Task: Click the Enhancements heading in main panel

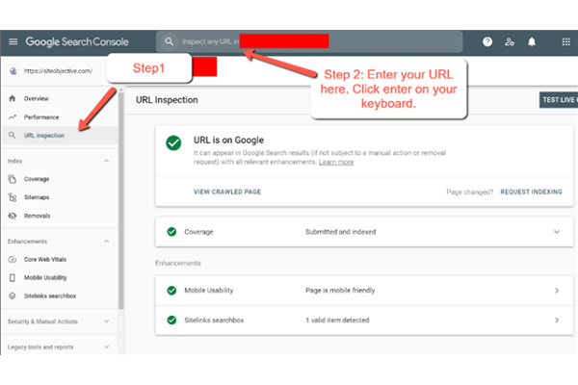Action: (x=177, y=263)
